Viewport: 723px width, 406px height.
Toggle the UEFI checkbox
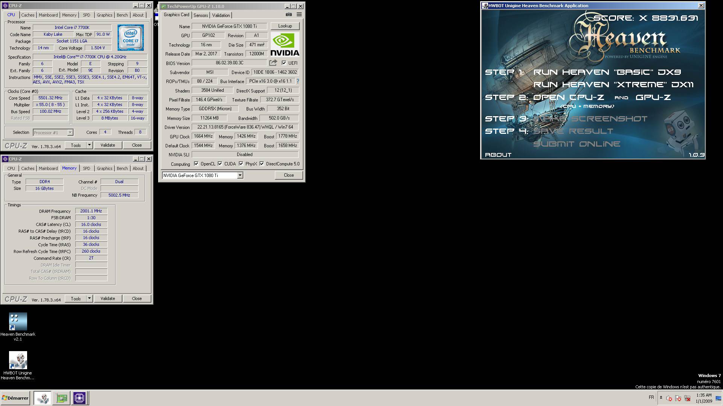[x=284, y=63]
